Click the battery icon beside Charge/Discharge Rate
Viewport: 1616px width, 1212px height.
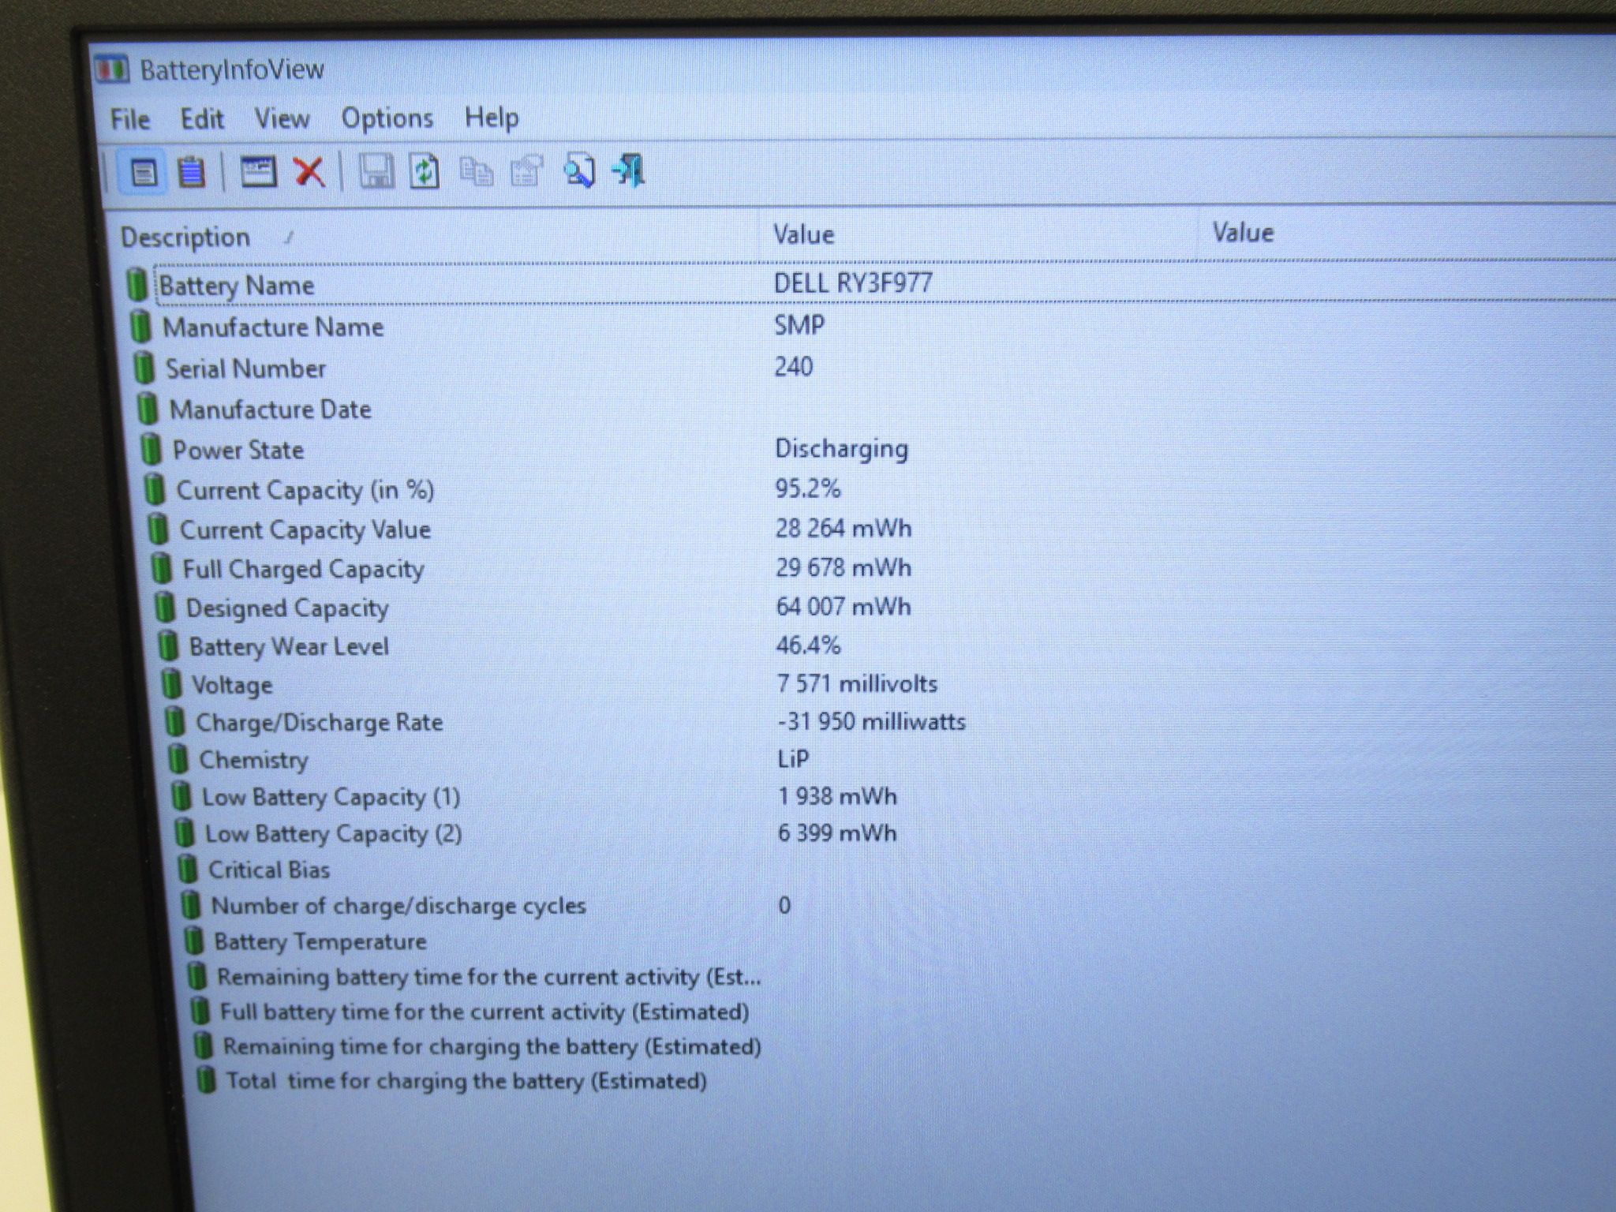click(174, 722)
